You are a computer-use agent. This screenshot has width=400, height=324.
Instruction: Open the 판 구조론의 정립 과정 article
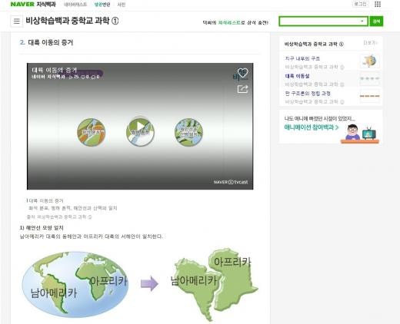coord(308,94)
